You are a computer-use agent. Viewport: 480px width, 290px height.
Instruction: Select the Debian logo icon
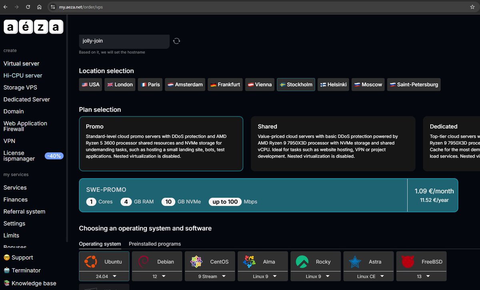click(x=143, y=262)
